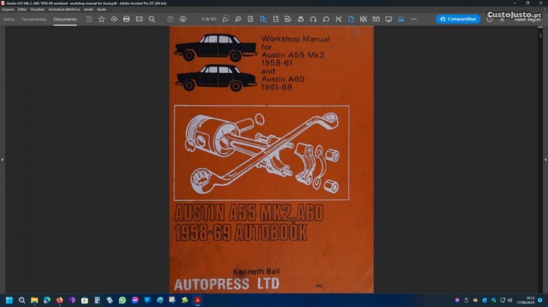Go to previous page with up arrow

(x=170, y=19)
